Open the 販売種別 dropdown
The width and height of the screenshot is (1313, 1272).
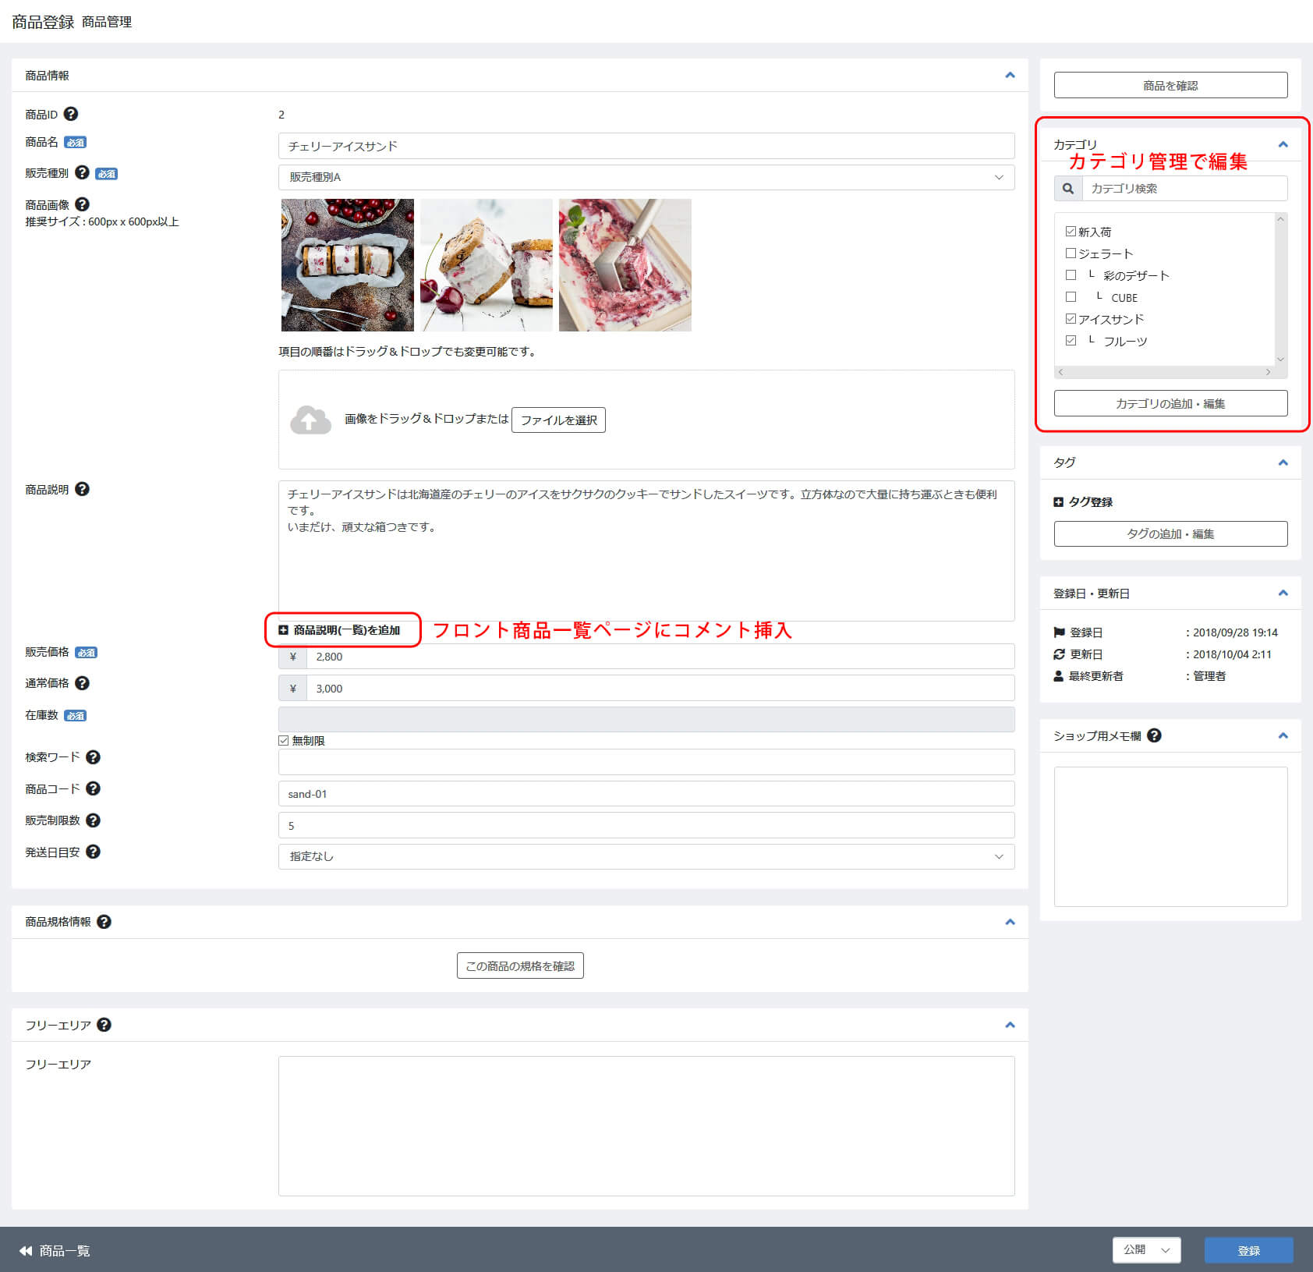point(646,178)
